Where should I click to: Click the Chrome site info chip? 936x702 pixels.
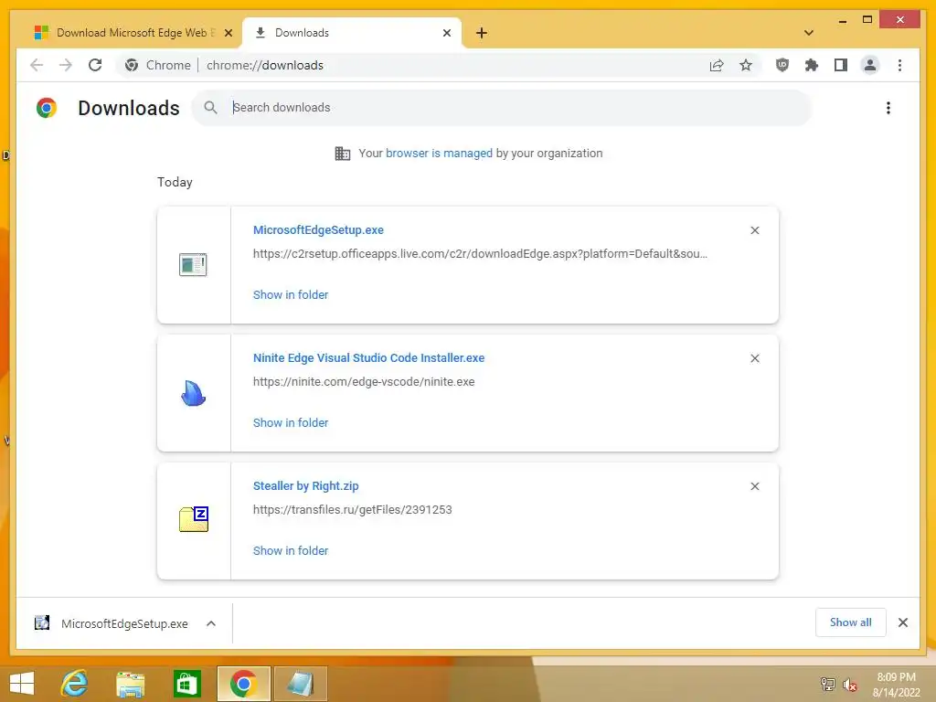(157, 65)
